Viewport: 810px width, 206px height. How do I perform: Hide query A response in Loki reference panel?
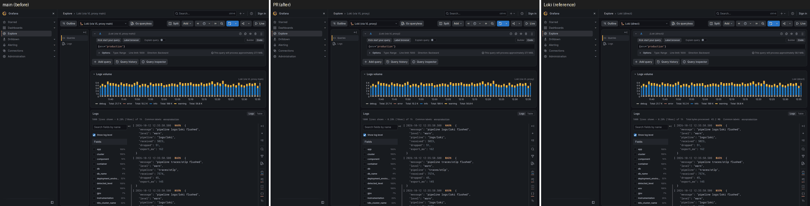(792, 34)
